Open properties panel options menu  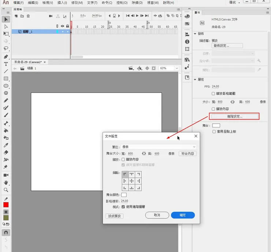[x=268, y=12]
